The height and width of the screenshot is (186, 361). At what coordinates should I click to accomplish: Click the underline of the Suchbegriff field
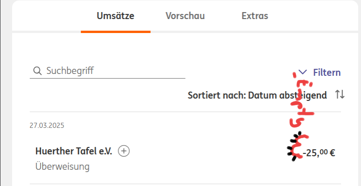107,79
